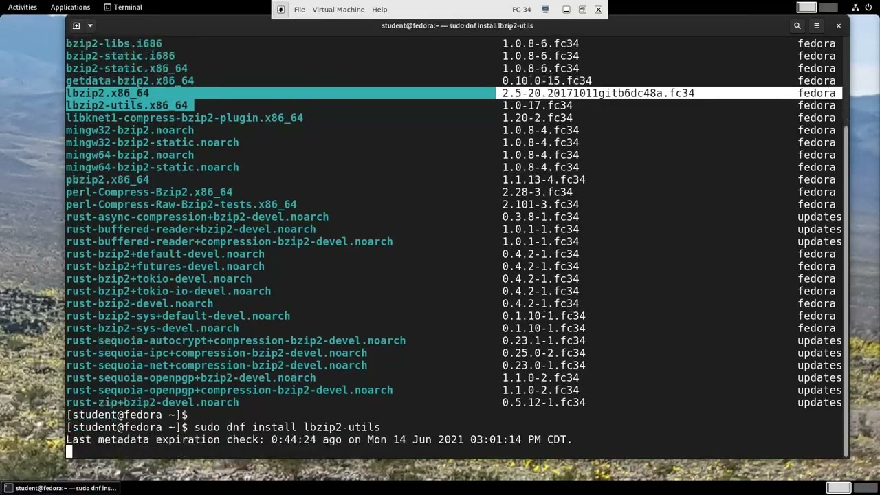Expand the new tab dropdown arrow
The height and width of the screenshot is (495, 880).
tap(91, 25)
